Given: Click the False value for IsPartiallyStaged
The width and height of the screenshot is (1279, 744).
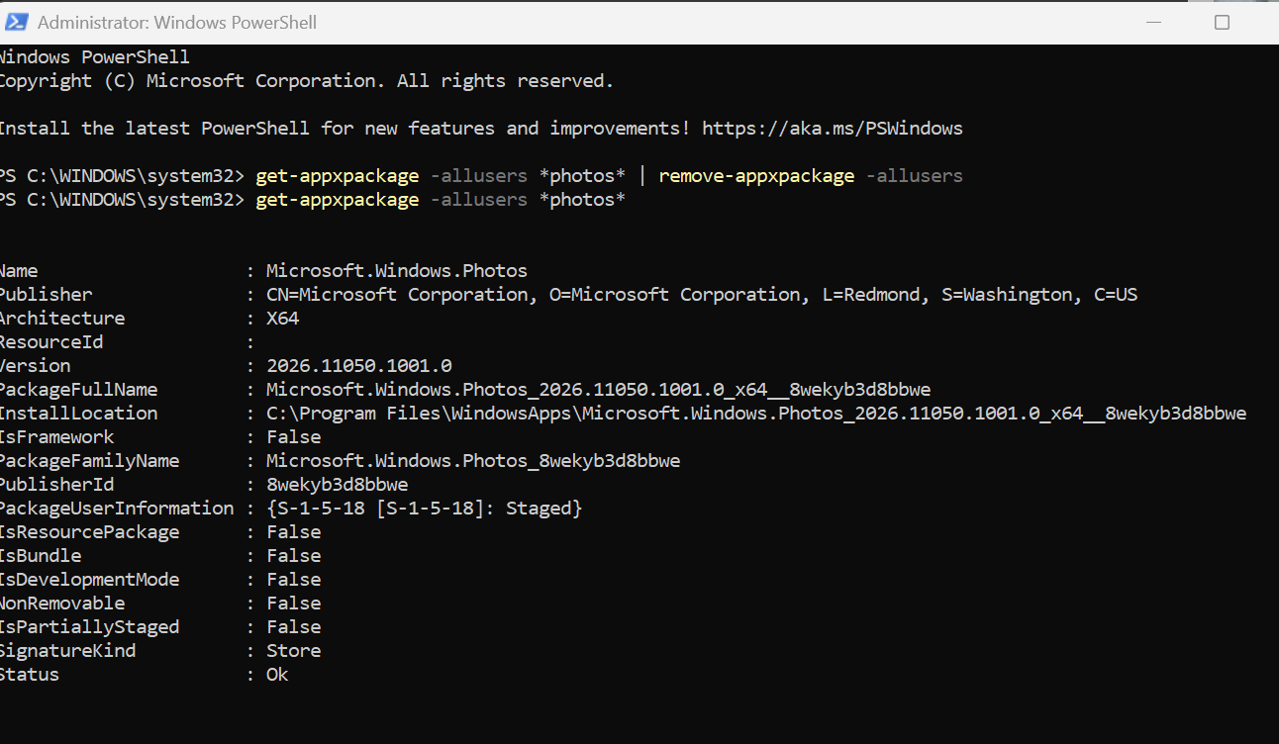Looking at the screenshot, I should coord(293,627).
